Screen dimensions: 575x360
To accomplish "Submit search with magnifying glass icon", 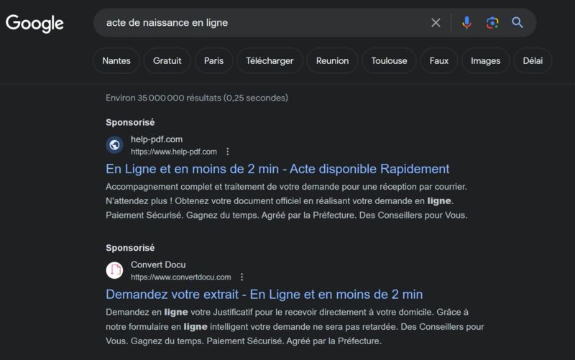I will click(x=517, y=23).
